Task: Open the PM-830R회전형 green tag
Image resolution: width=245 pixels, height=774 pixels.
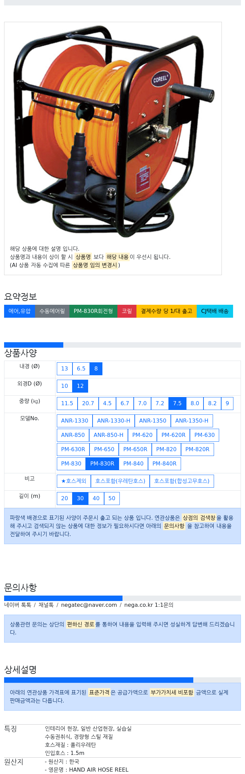Action: 93,311
